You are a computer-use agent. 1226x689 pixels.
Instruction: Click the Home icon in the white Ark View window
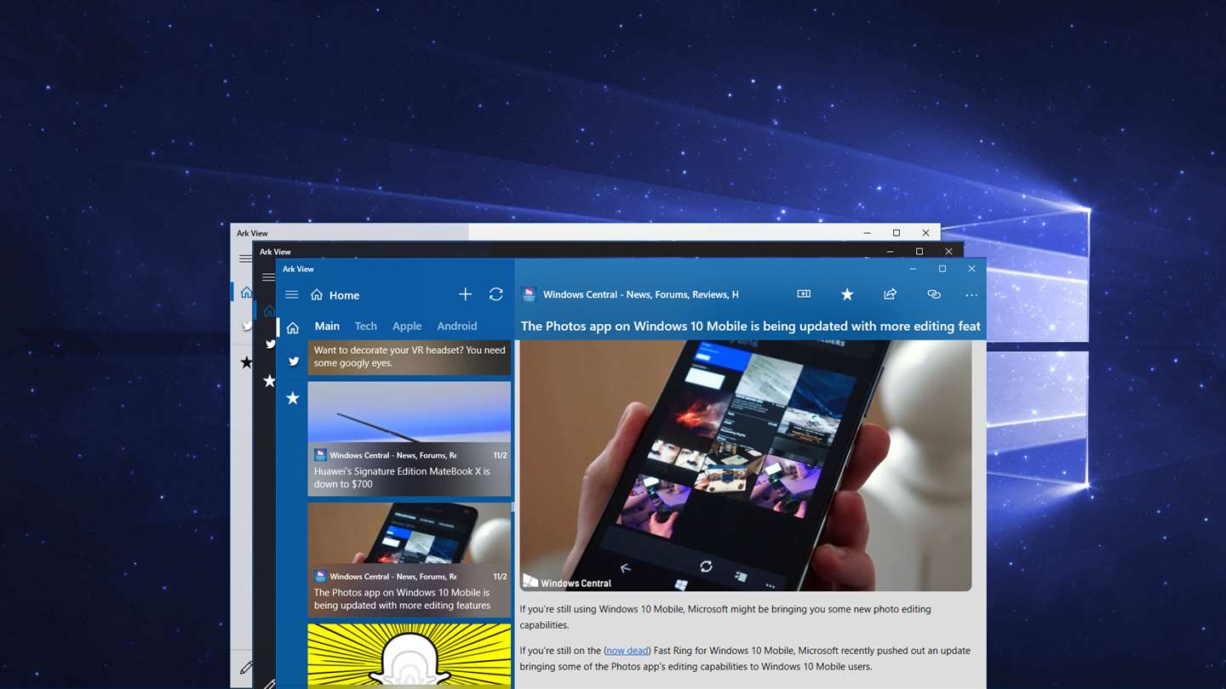[246, 293]
